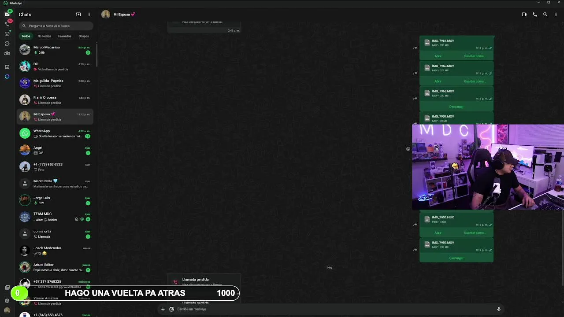Open the Dili chat

[56, 66]
